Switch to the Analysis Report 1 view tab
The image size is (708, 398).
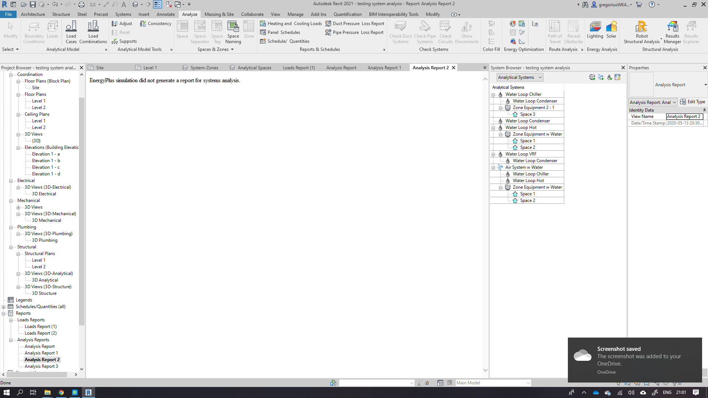384,68
